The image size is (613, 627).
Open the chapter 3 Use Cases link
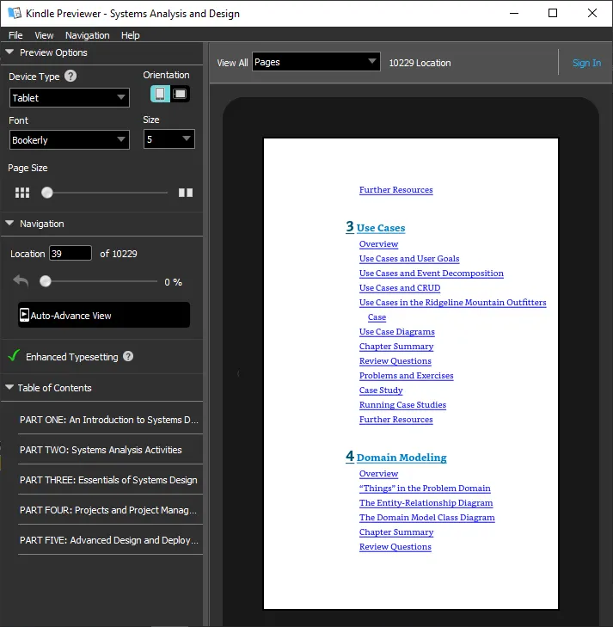pyautogui.click(x=375, y=227)
